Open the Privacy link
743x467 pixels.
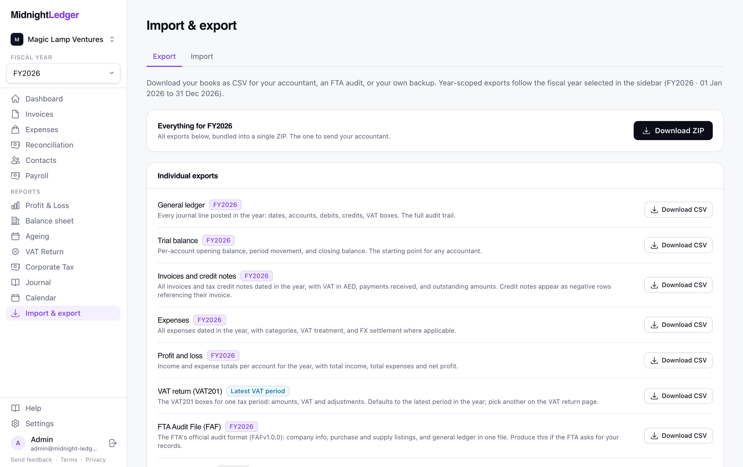96,460
